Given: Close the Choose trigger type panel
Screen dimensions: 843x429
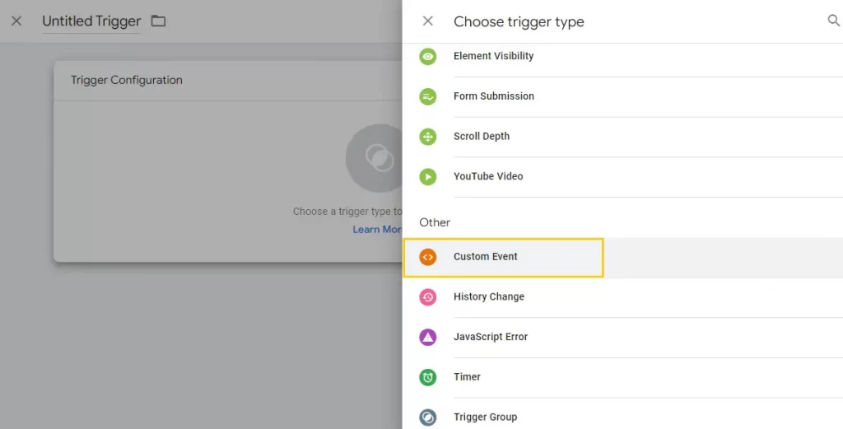Looking at the screenshot, I should point(428,21).
